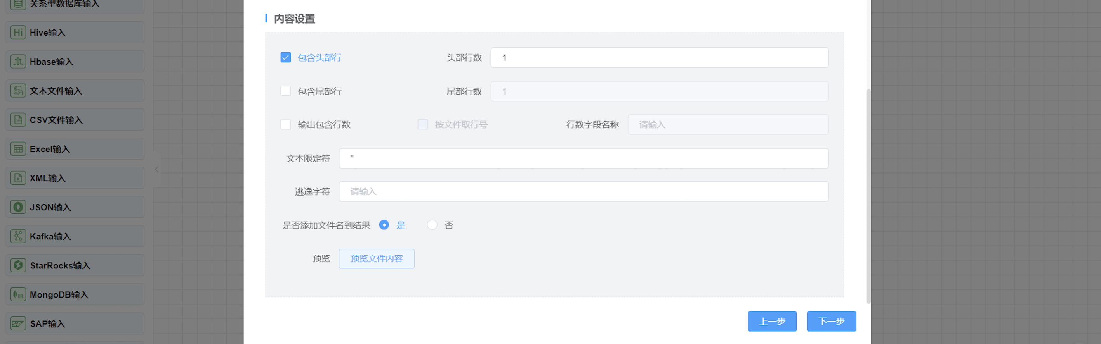Pick the StarRocks输入 icon
1101x344 pixels.
click(18, 265)
